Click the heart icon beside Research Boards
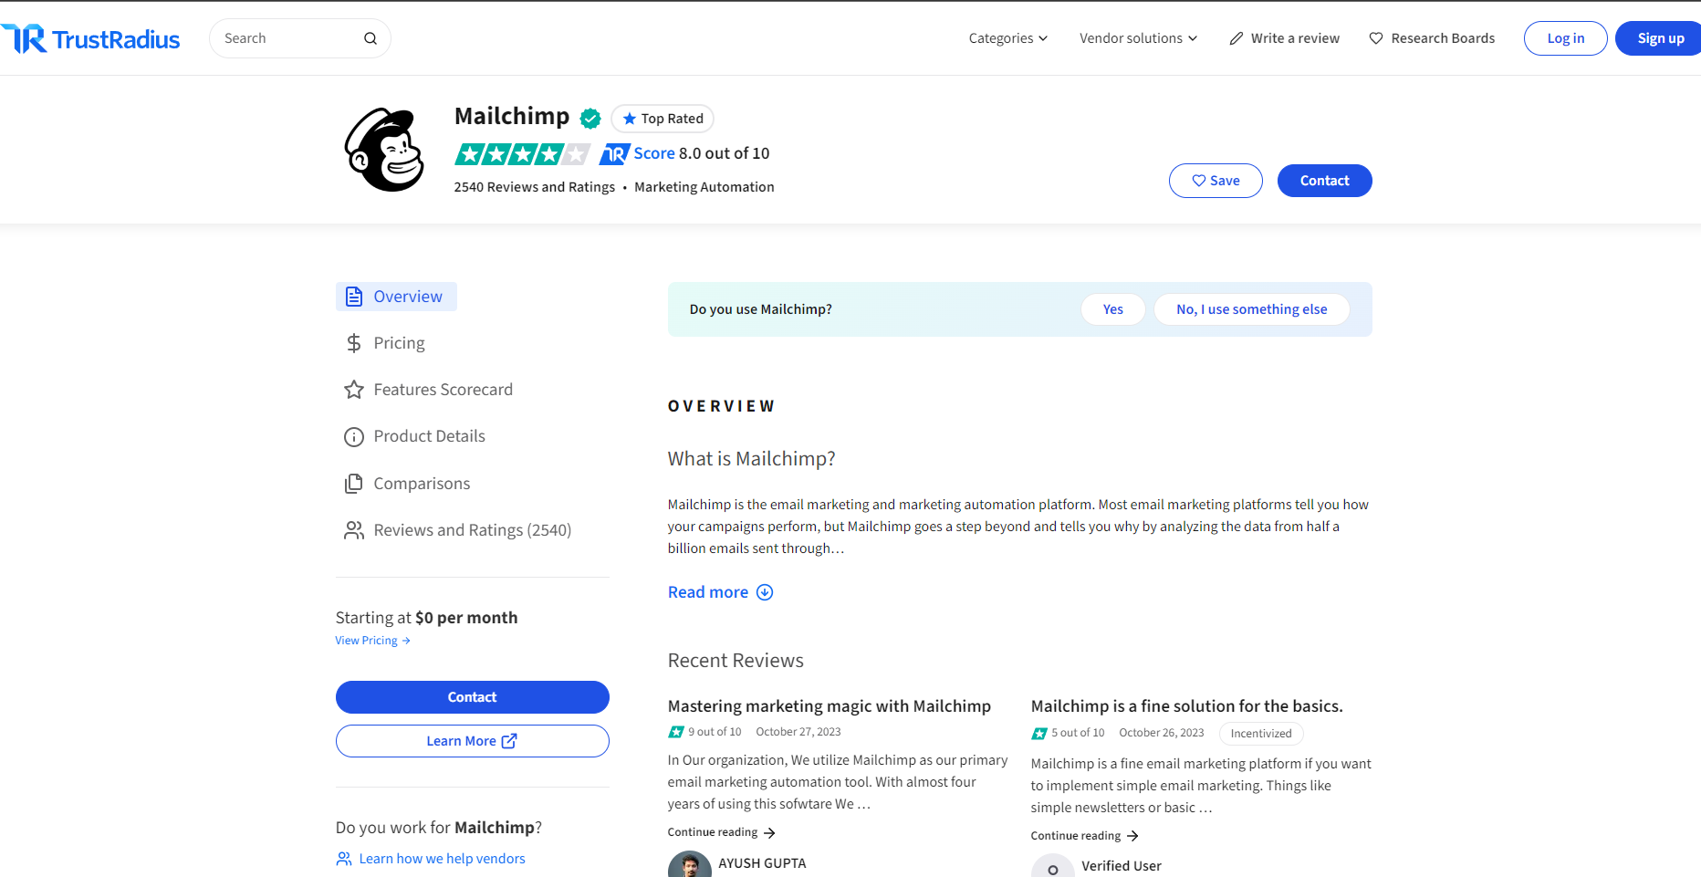The image size is (1701, 877). (1376, 38)
